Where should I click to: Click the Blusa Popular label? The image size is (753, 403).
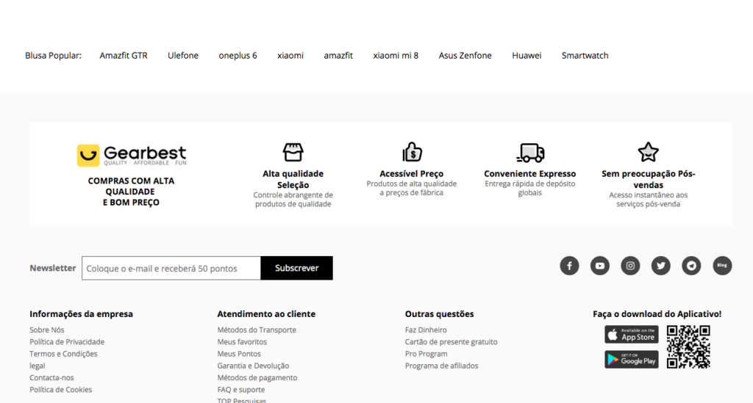[x=53, y=56]
